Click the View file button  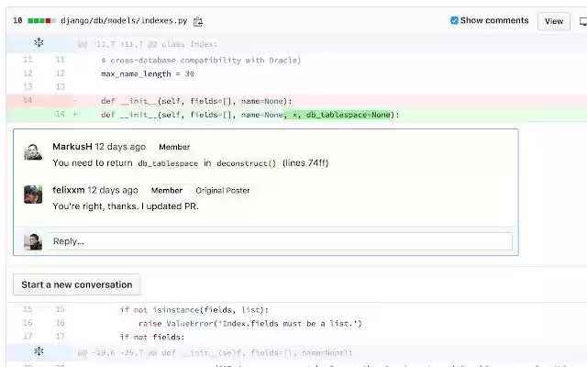554,21
